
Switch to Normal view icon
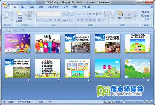pos(106,102)
